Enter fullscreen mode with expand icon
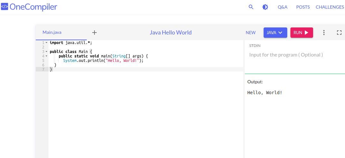The image size is (345, 158). pos(339,33)
